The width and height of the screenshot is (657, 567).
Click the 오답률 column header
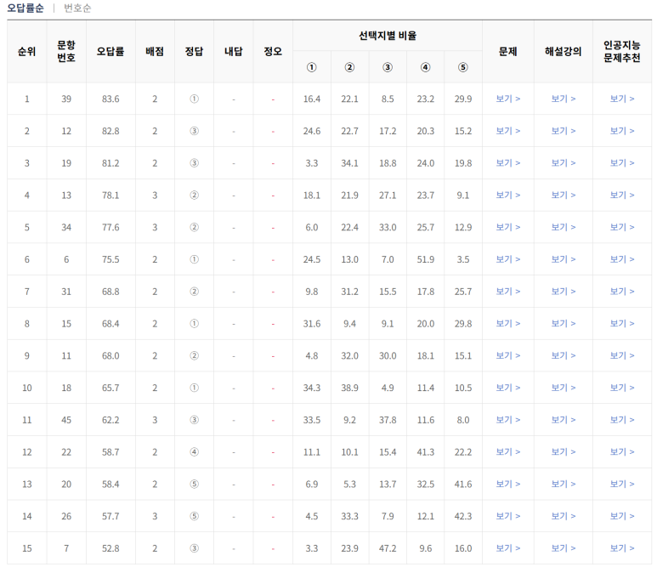pos(110,51)
